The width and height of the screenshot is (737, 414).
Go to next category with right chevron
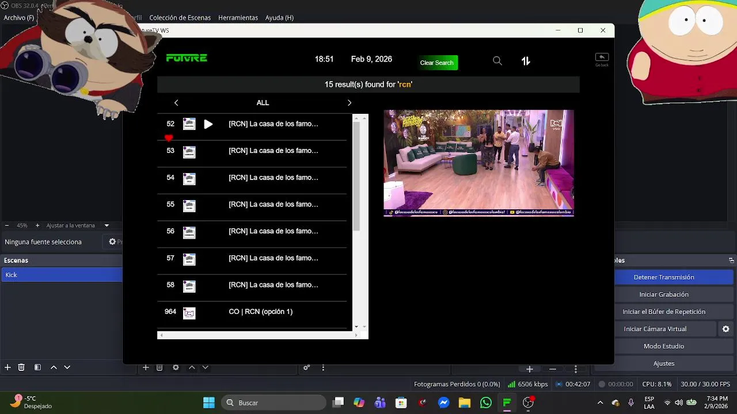coord(349,103)
